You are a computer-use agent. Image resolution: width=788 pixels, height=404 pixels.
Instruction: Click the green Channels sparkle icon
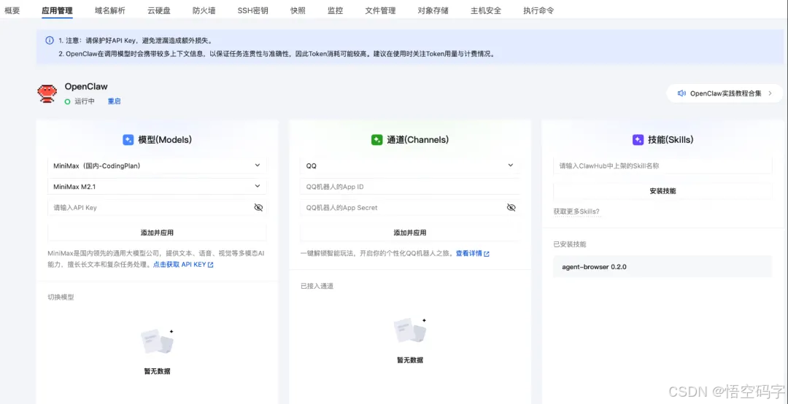point(377,140)
